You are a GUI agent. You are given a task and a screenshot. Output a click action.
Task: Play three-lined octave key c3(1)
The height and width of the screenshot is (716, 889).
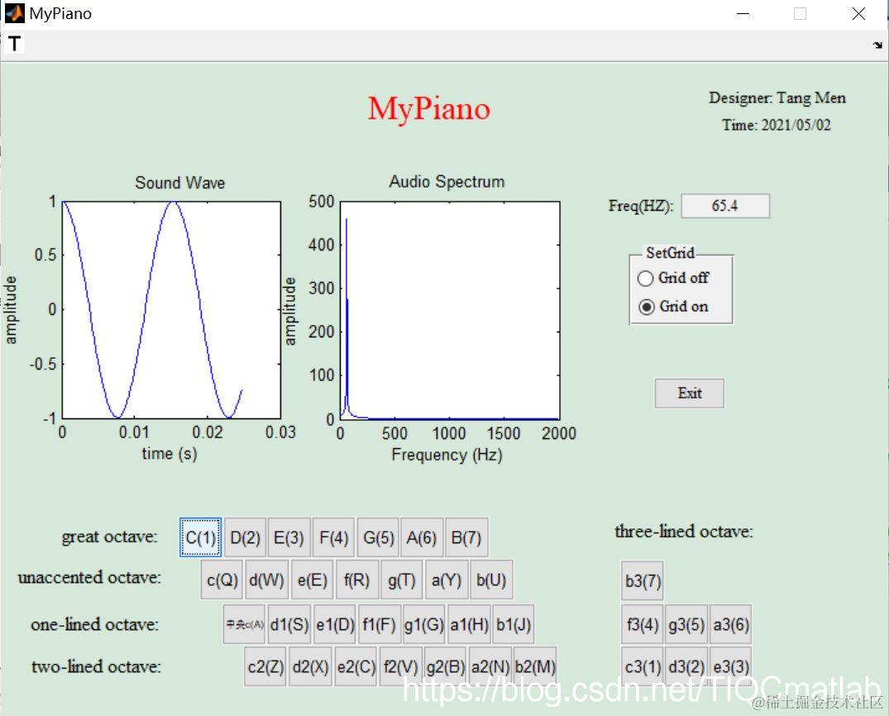[643, 666]
